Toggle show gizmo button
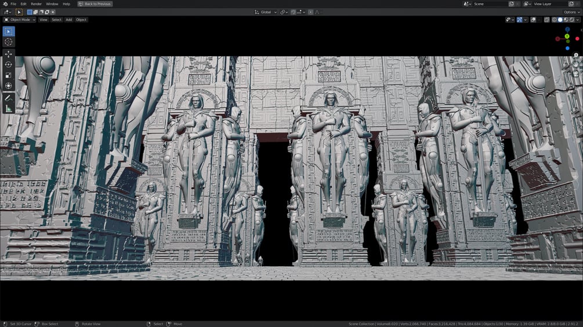Screen dimensions: 583x327 [519, 20]
